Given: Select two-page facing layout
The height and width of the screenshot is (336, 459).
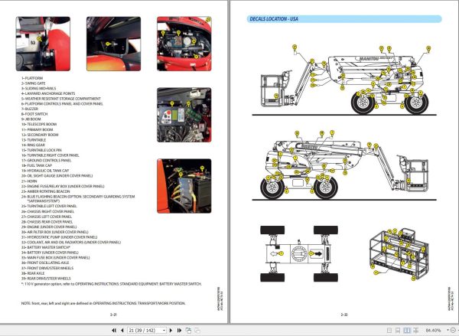Looking at the screenshot, I should pyautogui.click(x=407, y=331).
